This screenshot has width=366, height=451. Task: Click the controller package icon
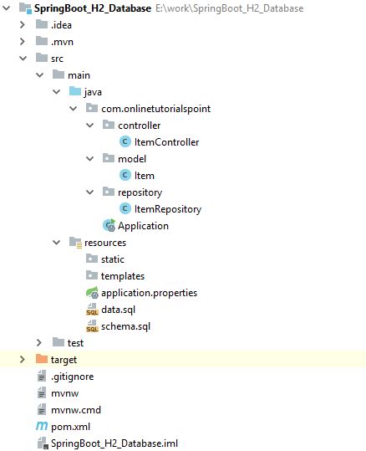(109, 125)
